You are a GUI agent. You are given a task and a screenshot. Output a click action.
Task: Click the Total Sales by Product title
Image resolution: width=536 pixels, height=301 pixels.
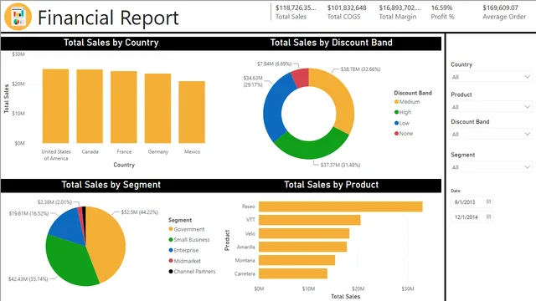[332, 185]
